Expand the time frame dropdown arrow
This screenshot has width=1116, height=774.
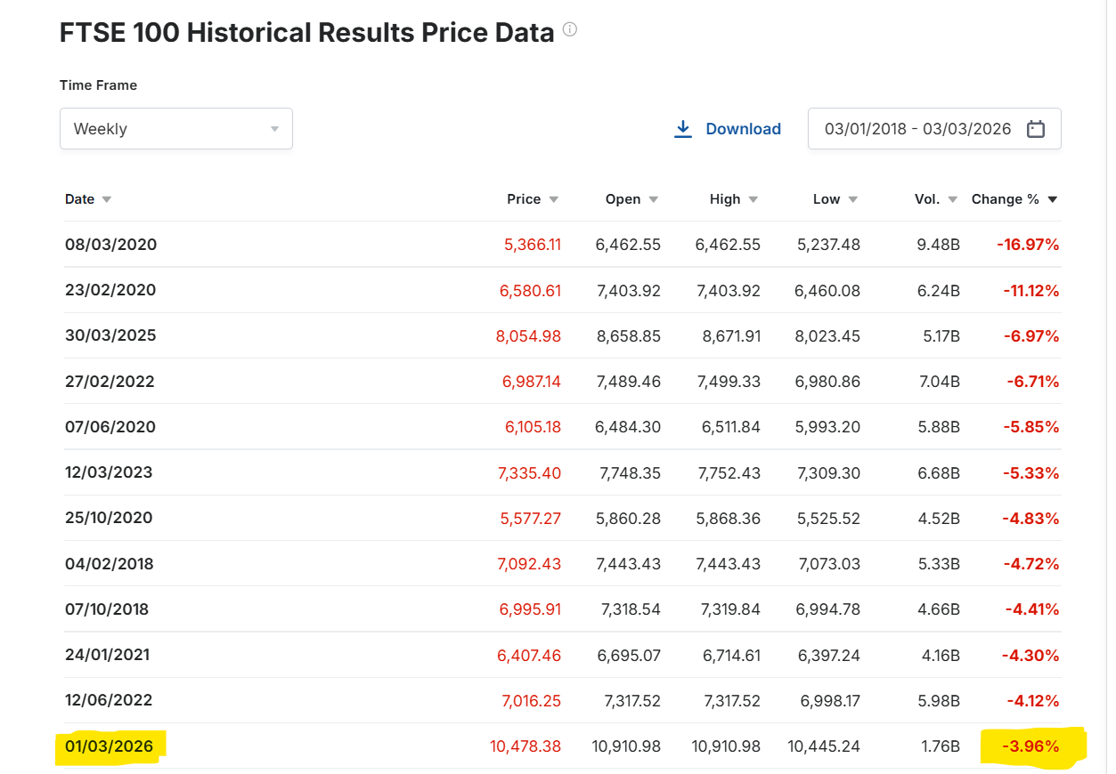pyautogui.click(x=274, y=130)
